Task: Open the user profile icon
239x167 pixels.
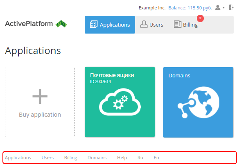Action: pyautogui.click(x=218, y=8)
